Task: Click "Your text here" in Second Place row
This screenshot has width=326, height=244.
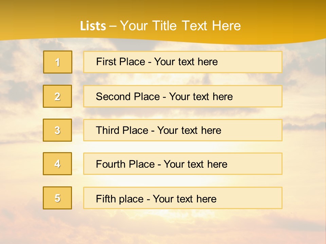Action: pyautogui.click(x=201, y=97)
